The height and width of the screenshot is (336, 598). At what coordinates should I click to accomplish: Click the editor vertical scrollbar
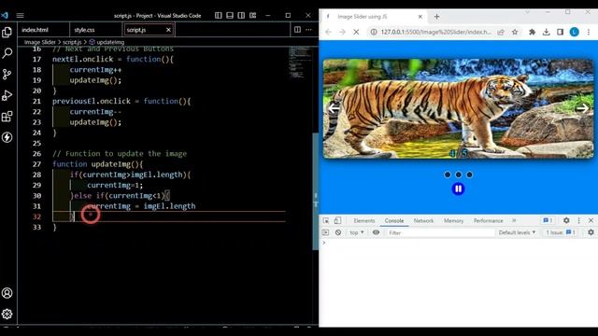pyautogui.click(x=316, y=190)
